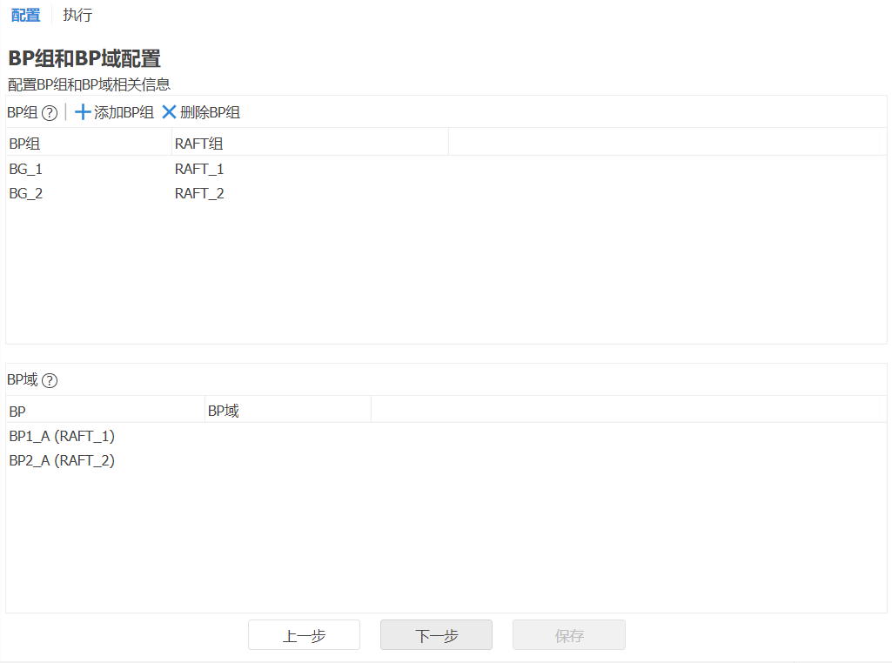Sort by the RAFT组 column header

tap(199, 144)
